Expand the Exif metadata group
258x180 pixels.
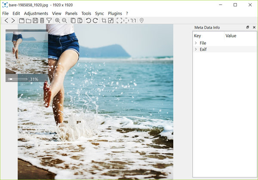click(196, 49)
